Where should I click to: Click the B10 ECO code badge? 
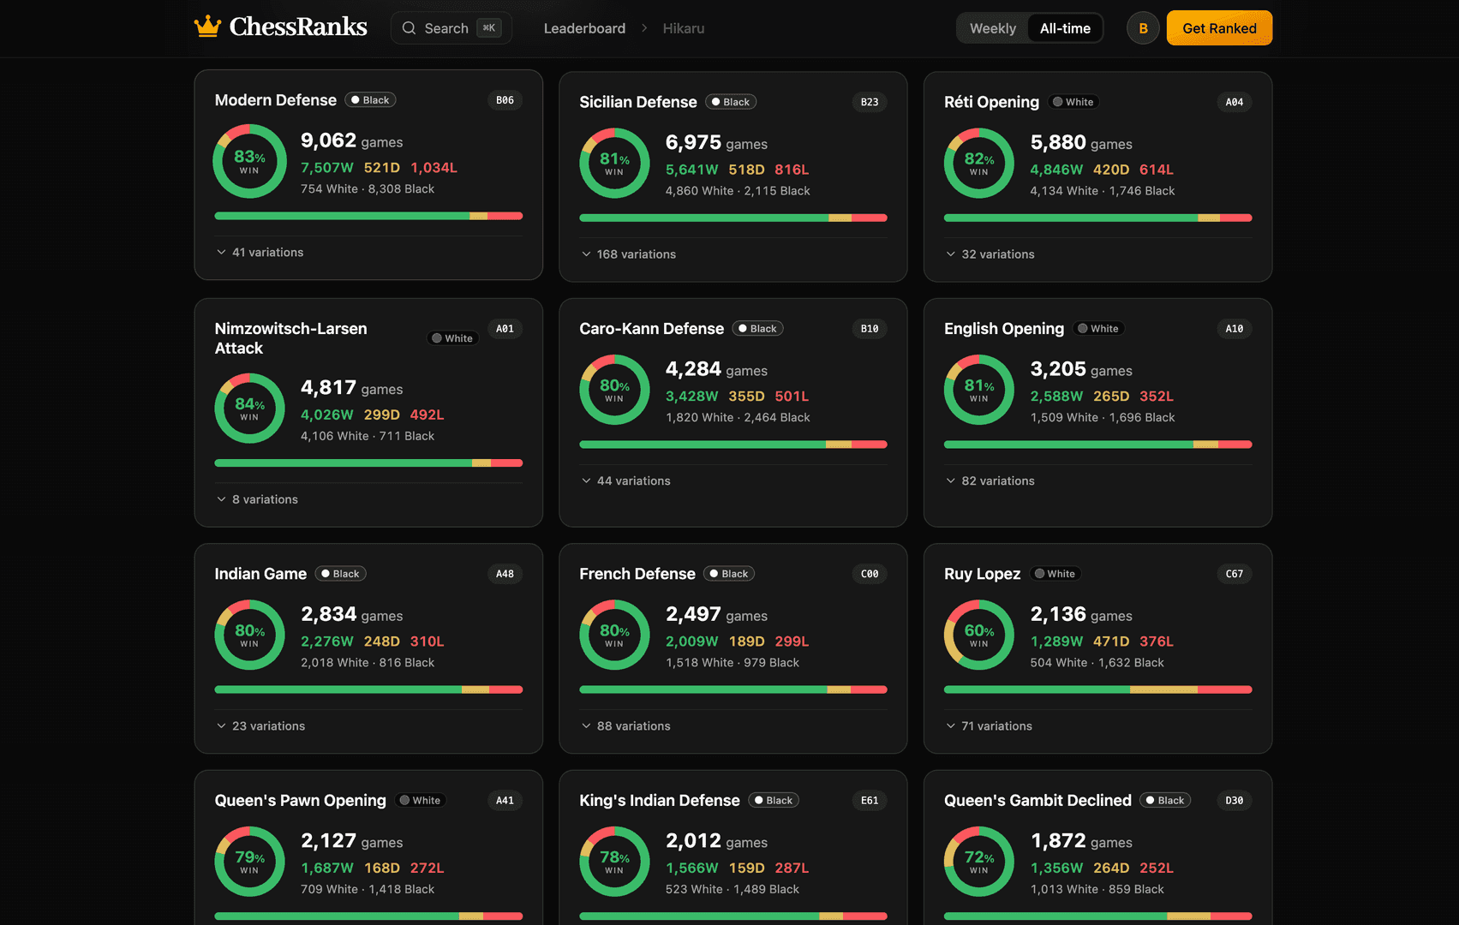point(870,329)
